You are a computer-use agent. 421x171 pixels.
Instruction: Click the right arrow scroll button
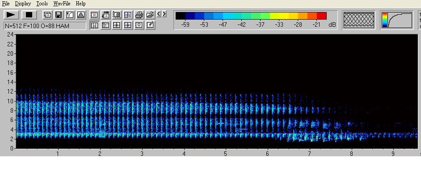(x=164, y=14)
